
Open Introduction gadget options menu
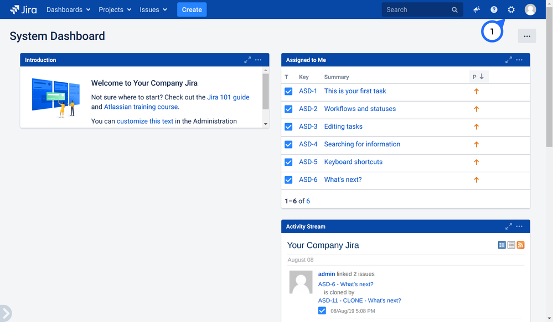tap(258, 60)
